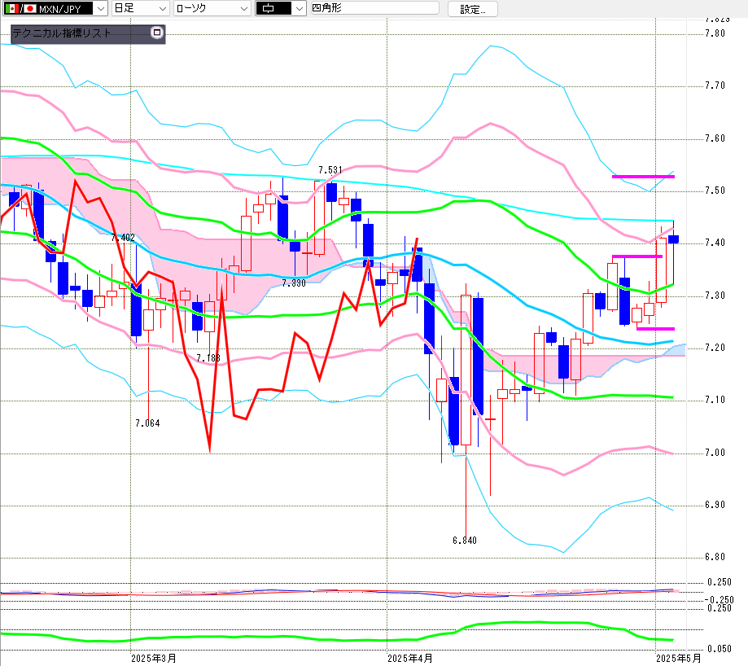This screenshot has width=748, height=666.
Task: Click the 6.80 price axis label
Action: [x=715, y=557]
